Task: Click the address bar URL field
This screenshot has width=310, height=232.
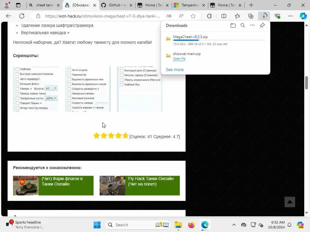Action: (x=102, y=16)
